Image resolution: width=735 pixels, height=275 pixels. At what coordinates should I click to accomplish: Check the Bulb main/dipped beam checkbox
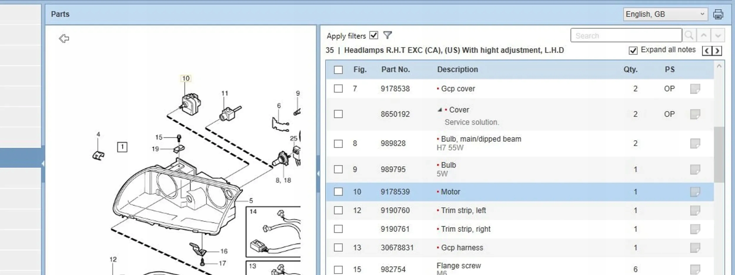338,144
